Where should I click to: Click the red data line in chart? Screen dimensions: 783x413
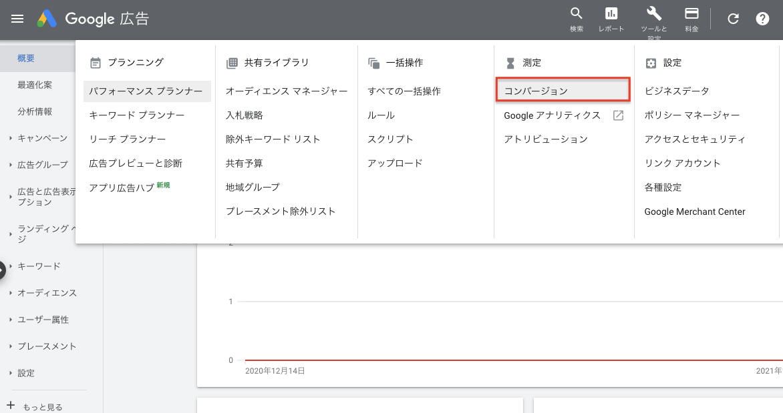click(514, 360)
